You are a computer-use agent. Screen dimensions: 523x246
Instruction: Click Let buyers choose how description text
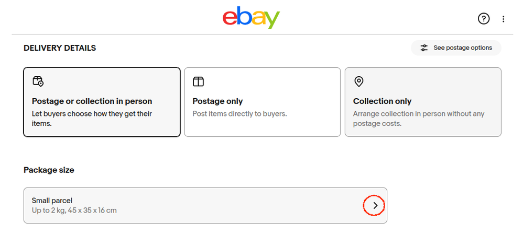[x=92, y=119]
